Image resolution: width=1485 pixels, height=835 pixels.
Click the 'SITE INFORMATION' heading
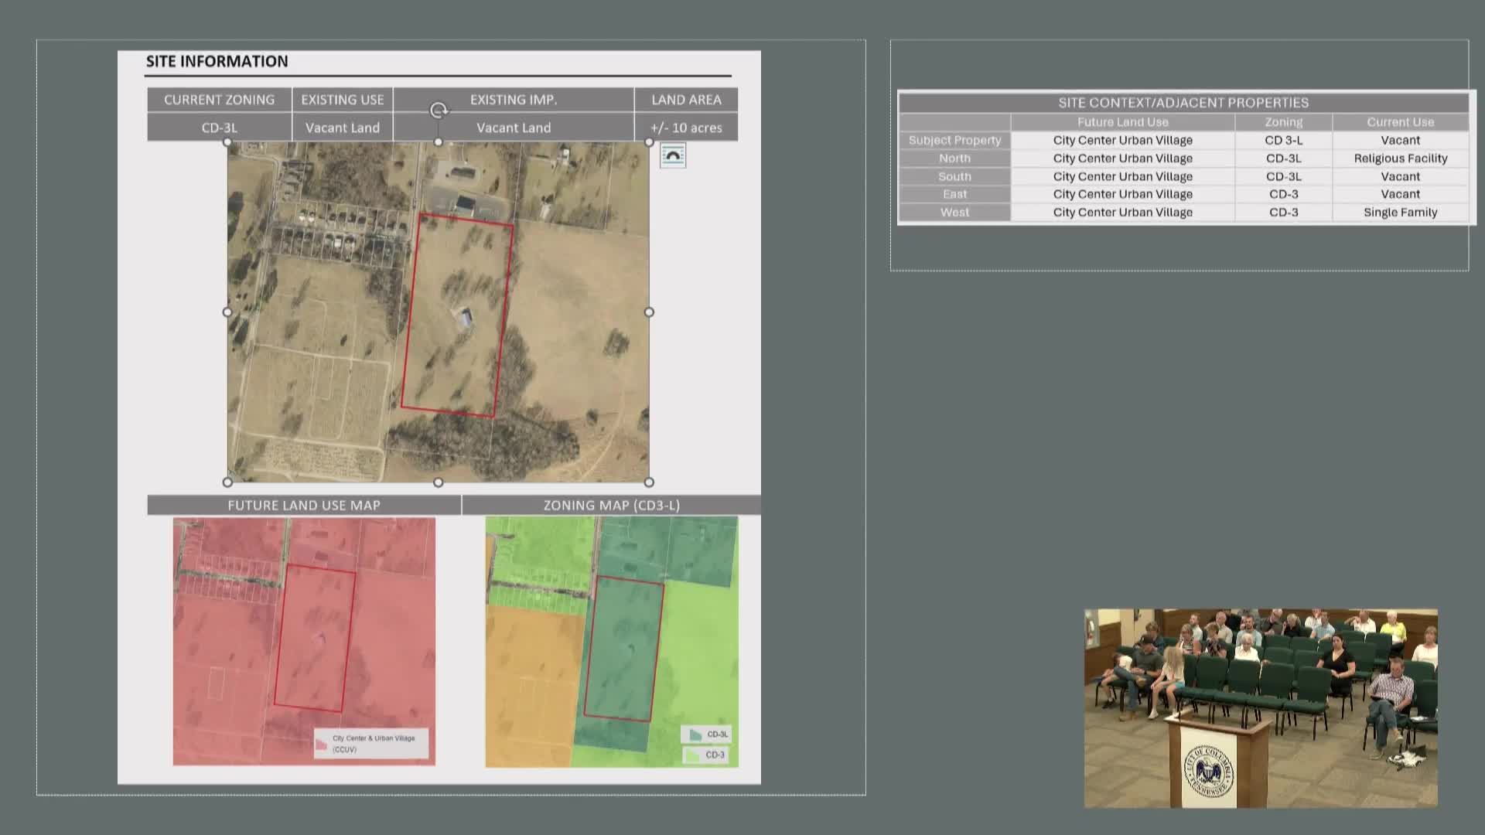pos(217,62)
